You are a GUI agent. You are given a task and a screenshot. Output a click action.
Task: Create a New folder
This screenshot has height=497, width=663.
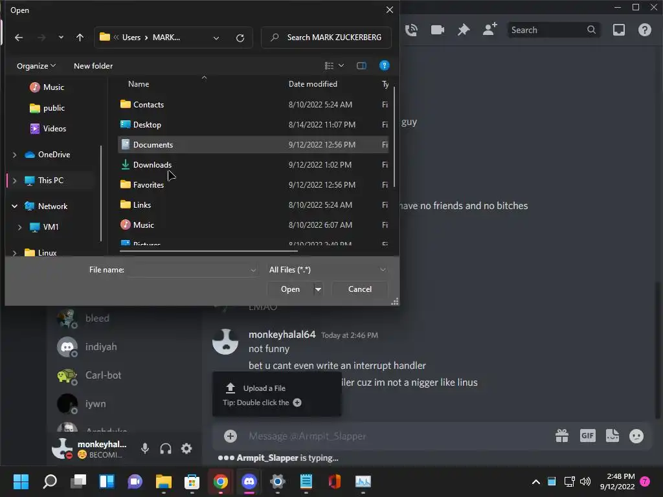pos(93,66)
